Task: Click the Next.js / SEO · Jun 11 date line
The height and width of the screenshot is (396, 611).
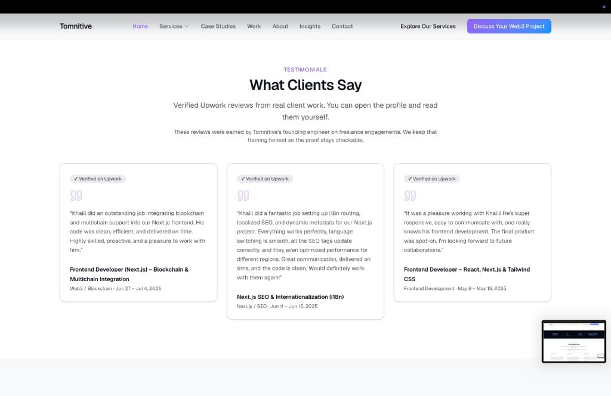Action: tap(277, 306)
